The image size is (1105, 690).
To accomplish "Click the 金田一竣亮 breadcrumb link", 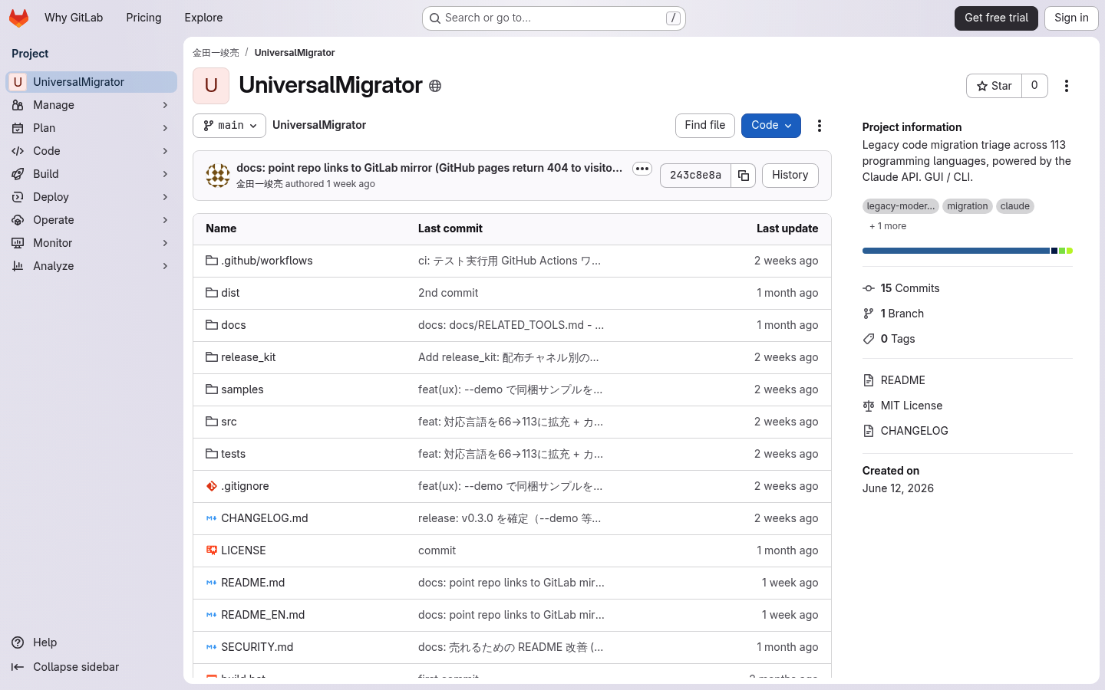I will [216, 53].
